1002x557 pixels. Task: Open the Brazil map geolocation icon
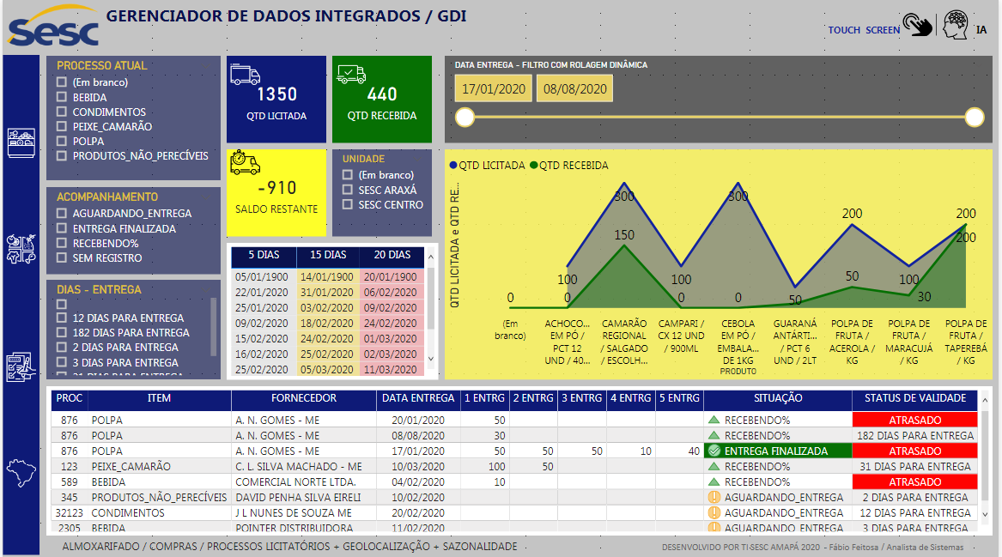(21, 474)
